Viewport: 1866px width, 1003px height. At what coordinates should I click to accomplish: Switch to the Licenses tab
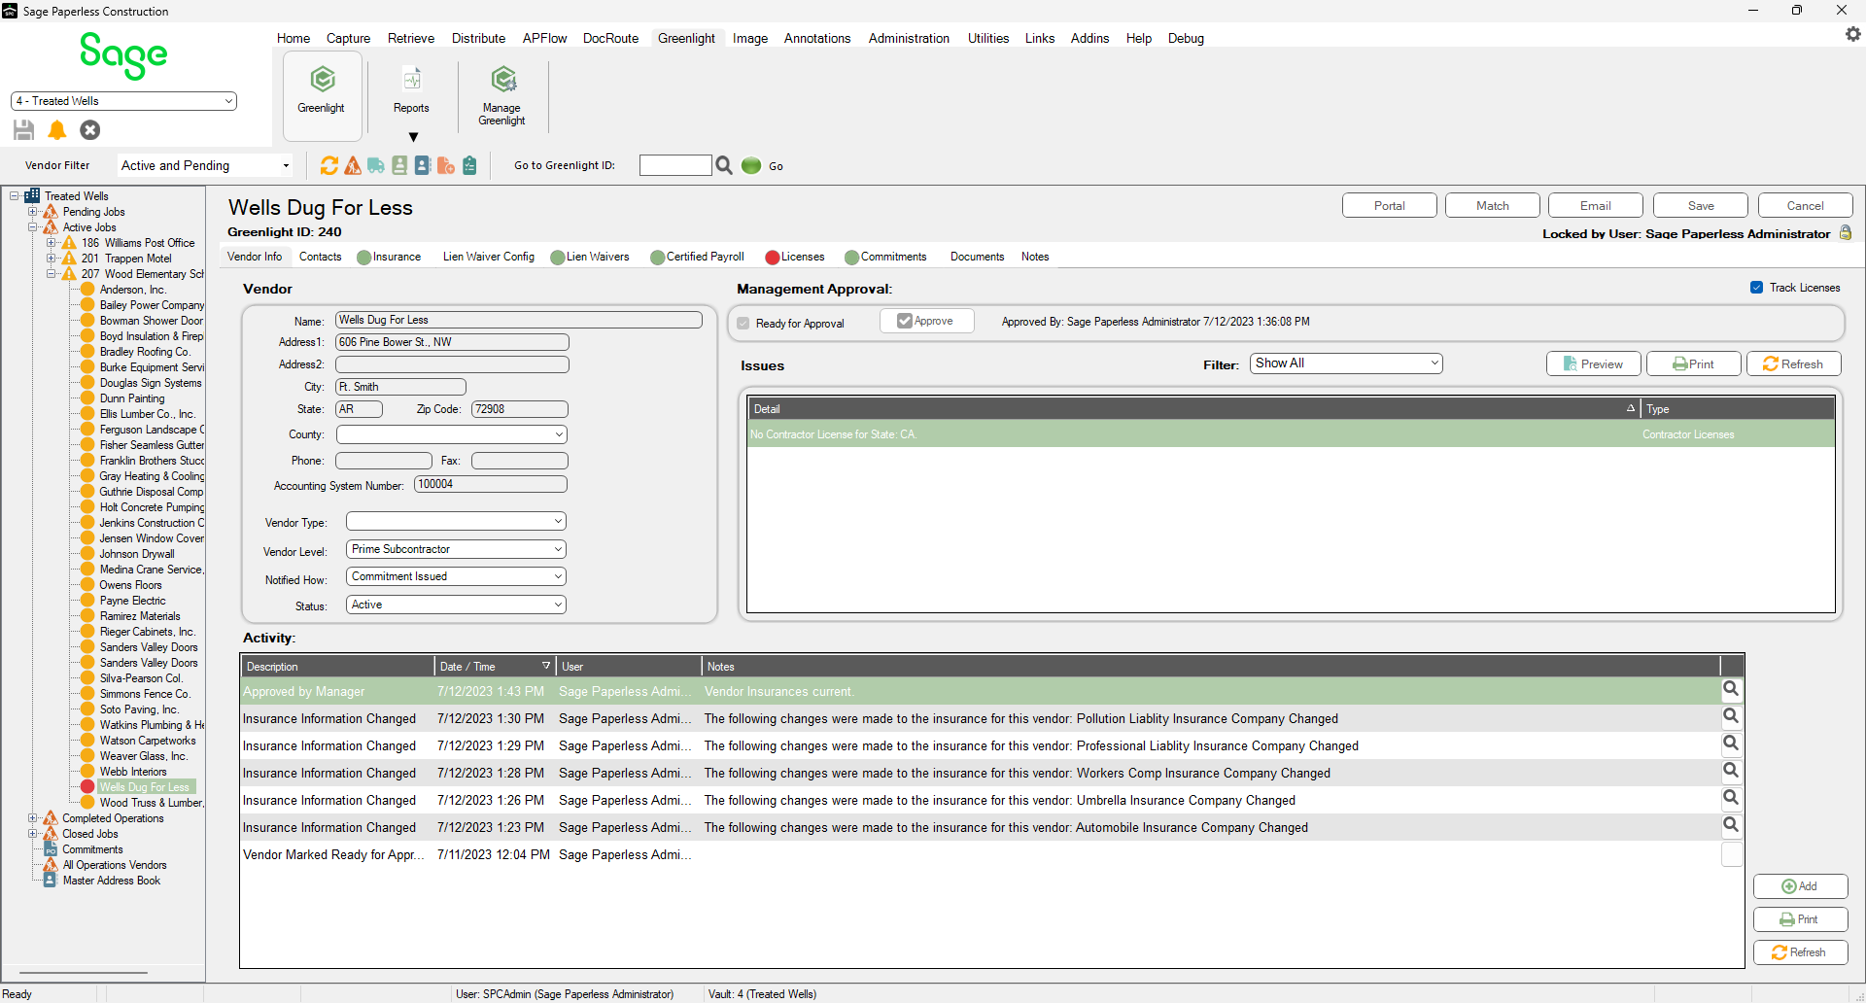point(795,257)
